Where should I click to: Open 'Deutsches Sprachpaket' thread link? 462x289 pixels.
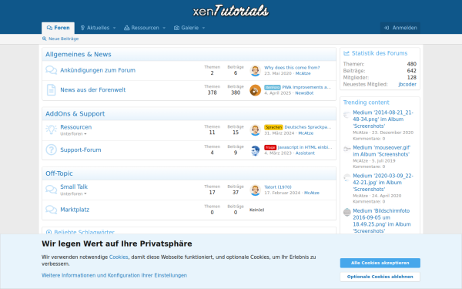pyautogui.click(x=308, y=127)
